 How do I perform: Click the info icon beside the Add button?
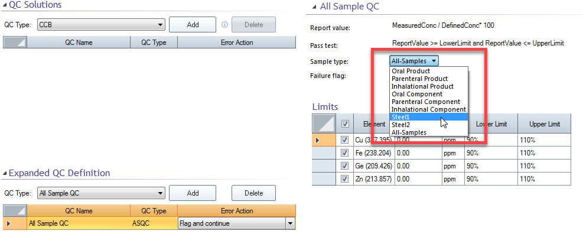224,25
